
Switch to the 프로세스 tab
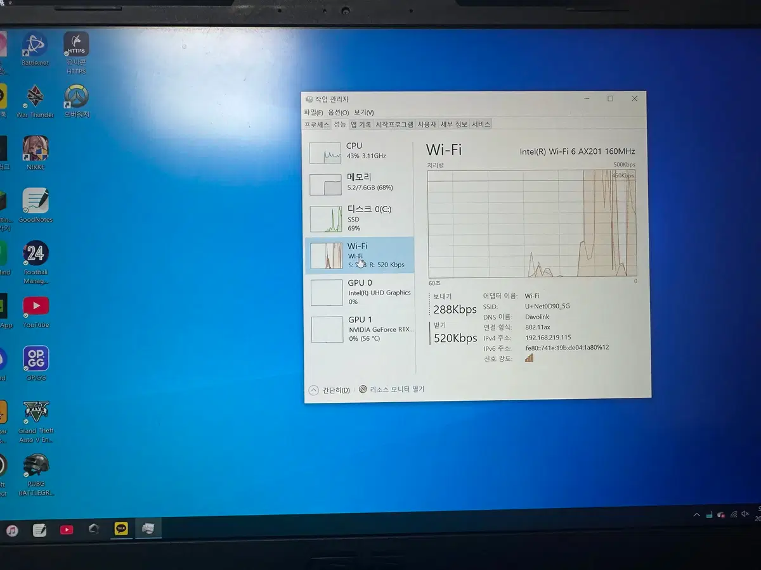pyautogui.click(x=317, y=125)
